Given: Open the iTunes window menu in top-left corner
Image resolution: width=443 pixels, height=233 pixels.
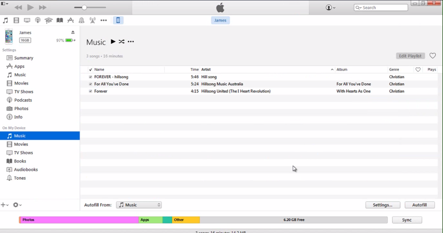Looking at the screenshot, I should pos(5,4).
